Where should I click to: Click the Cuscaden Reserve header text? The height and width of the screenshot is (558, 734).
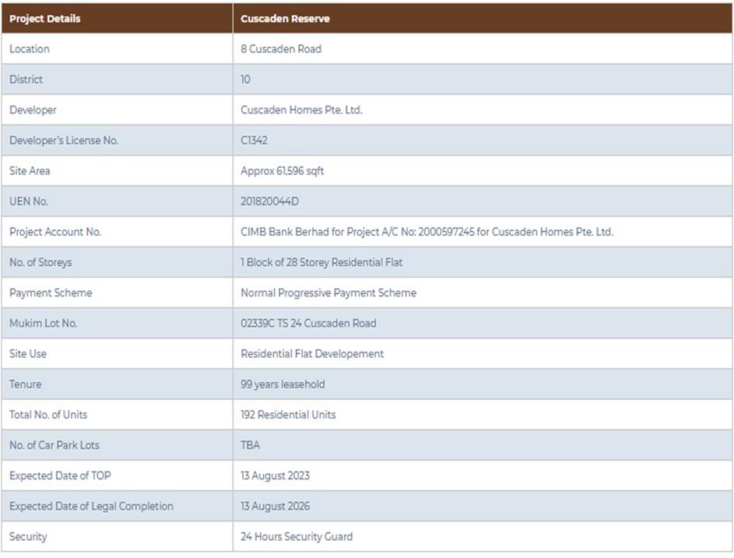tap(285, 18)
